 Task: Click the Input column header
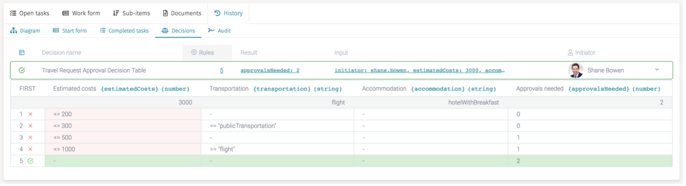click(341, 53)
